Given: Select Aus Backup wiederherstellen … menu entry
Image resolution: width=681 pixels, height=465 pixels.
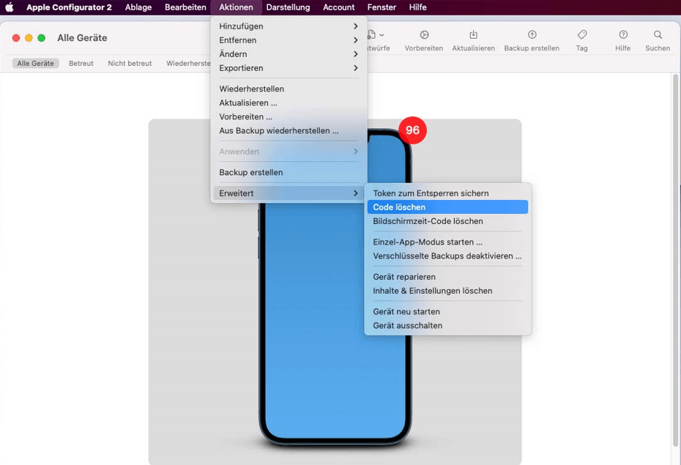Looking at the screenshot, I should (289, 130).
